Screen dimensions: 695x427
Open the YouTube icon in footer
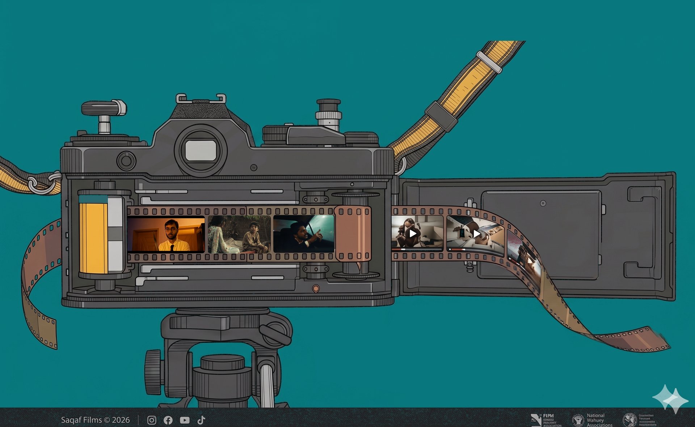[x=185, y=420]
